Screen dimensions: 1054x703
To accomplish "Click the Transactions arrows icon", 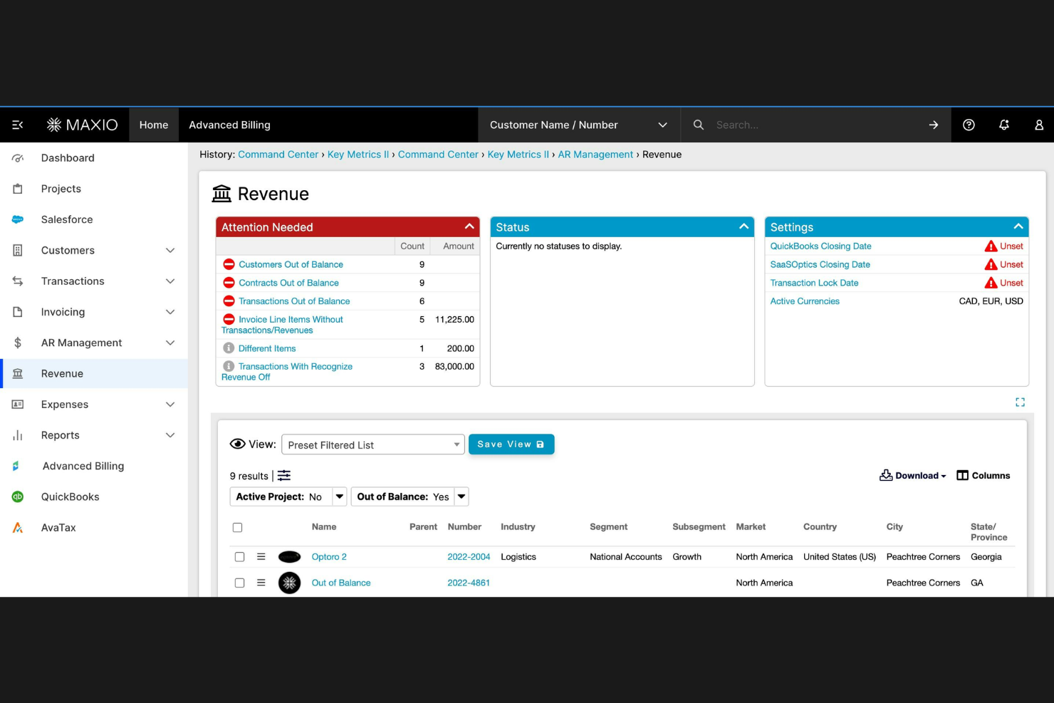I will (18, 281).
